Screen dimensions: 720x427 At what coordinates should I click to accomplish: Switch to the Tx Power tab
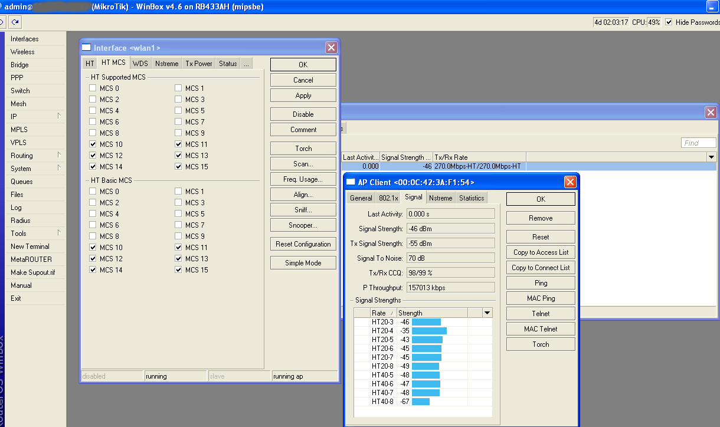pyautogui.click(x=199, y=64)
